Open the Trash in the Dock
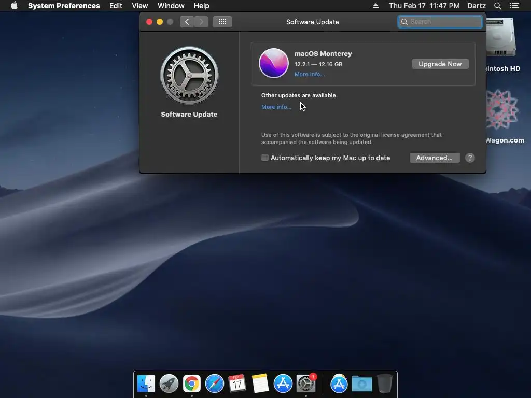 pyautogui.click(x=384, y=383)
